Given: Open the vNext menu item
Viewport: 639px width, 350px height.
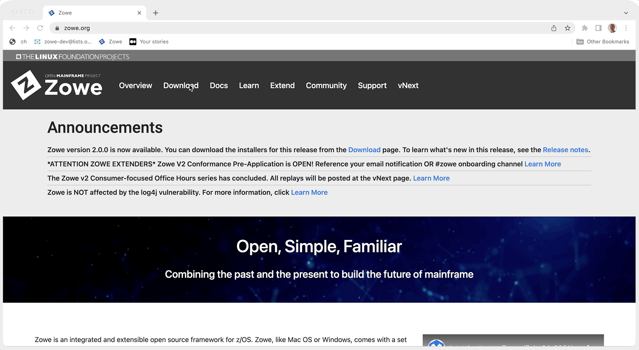Looking at the screenshot, I should tap(408, 86).
